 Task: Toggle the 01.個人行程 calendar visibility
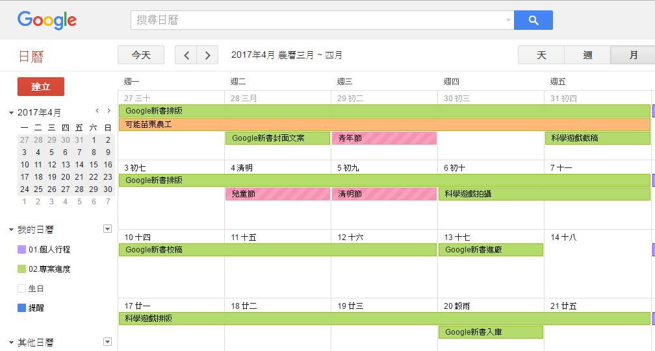pyautogui.click(x=21, y=250)
